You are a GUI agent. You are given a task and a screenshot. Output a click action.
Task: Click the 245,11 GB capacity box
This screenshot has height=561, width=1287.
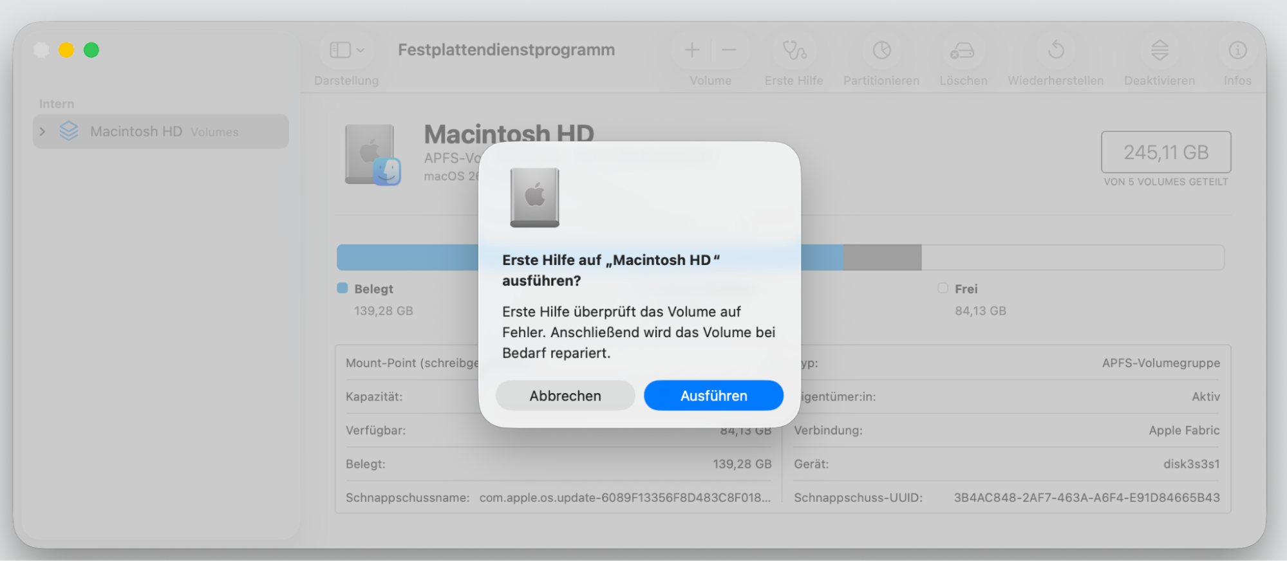(1166, 152)
